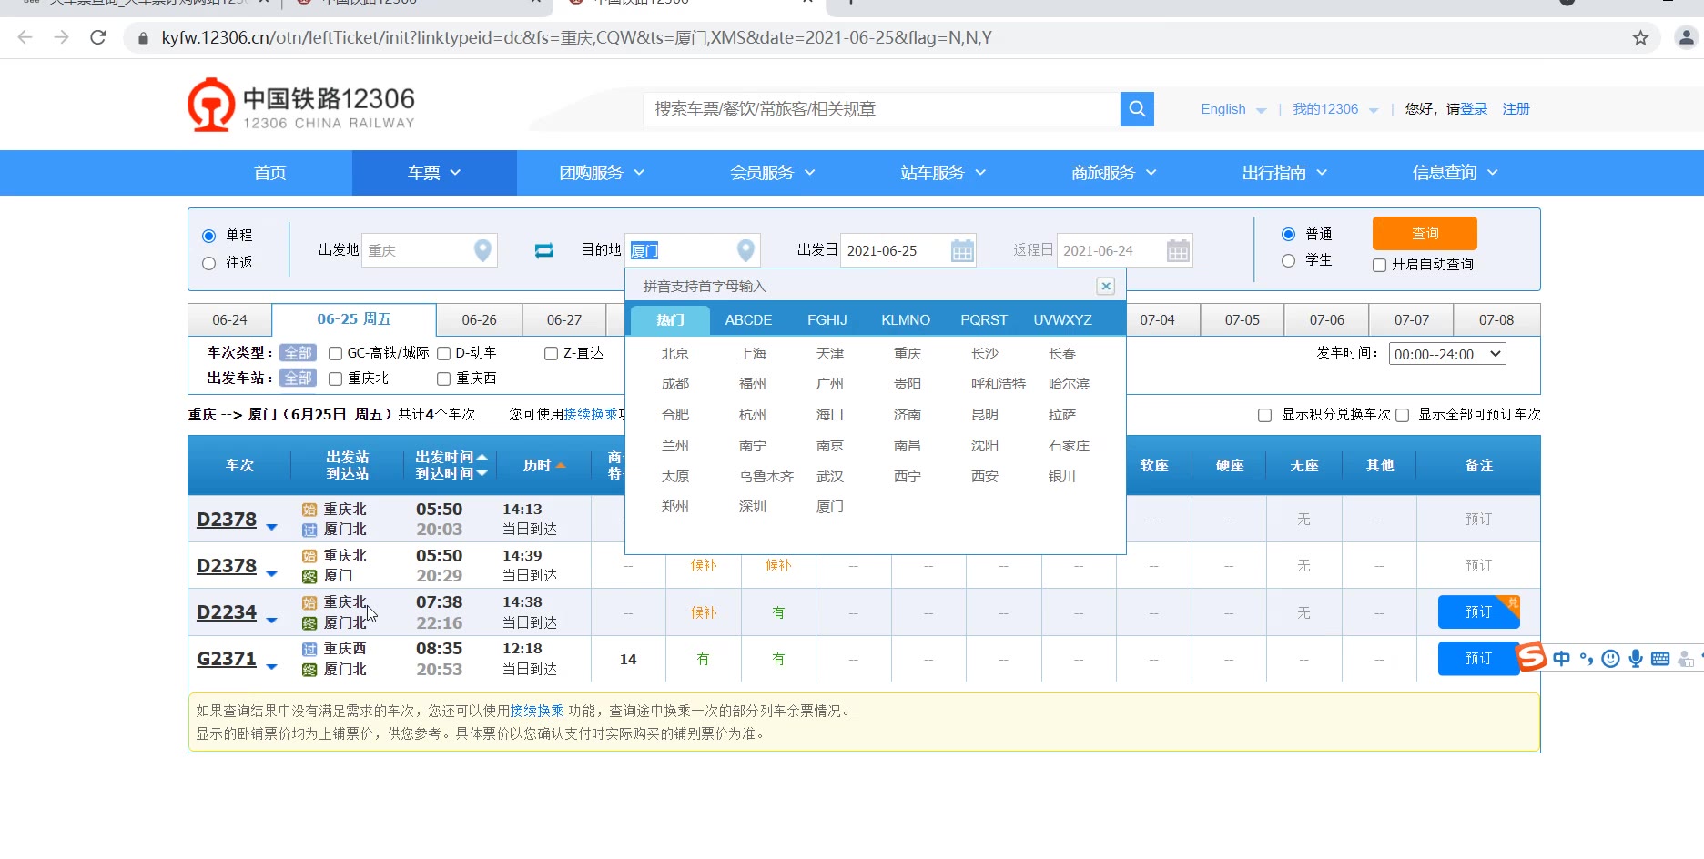Screen dimensions: 1704x859
Task: Select the 06-26 date tab
Action: tap(479, 320)
